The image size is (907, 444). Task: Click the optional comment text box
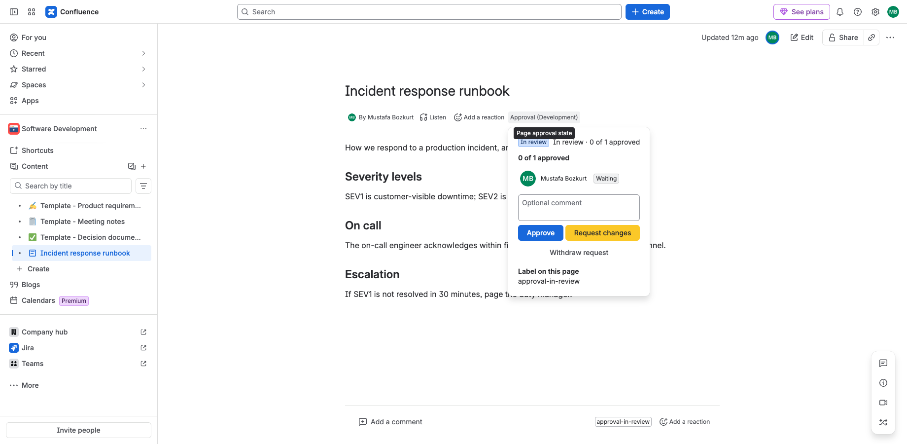(x=579, y=208)
